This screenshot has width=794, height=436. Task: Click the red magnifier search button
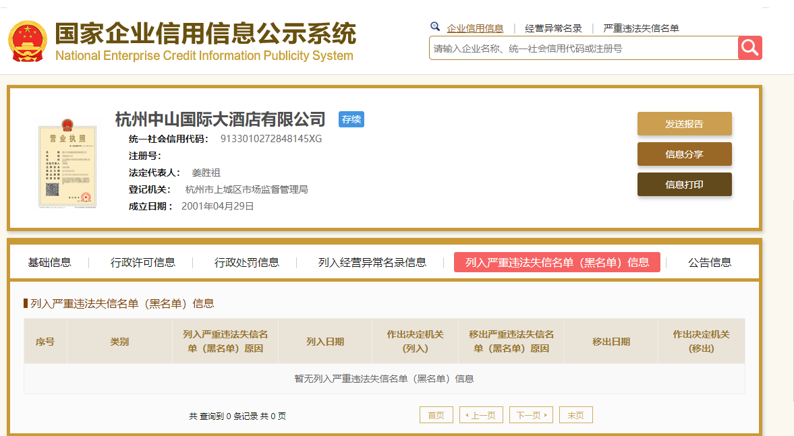tap(750, 48)
